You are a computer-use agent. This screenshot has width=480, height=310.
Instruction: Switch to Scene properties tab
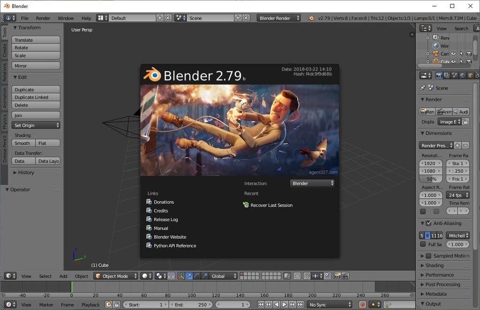tap(455, 76)
